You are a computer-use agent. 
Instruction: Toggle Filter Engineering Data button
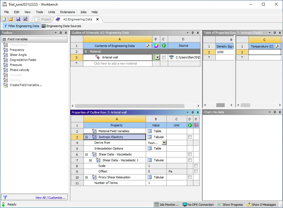pos(21,26)
